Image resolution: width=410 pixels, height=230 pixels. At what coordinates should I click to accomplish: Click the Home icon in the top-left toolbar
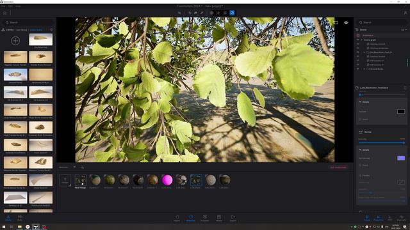coord(4,13)
